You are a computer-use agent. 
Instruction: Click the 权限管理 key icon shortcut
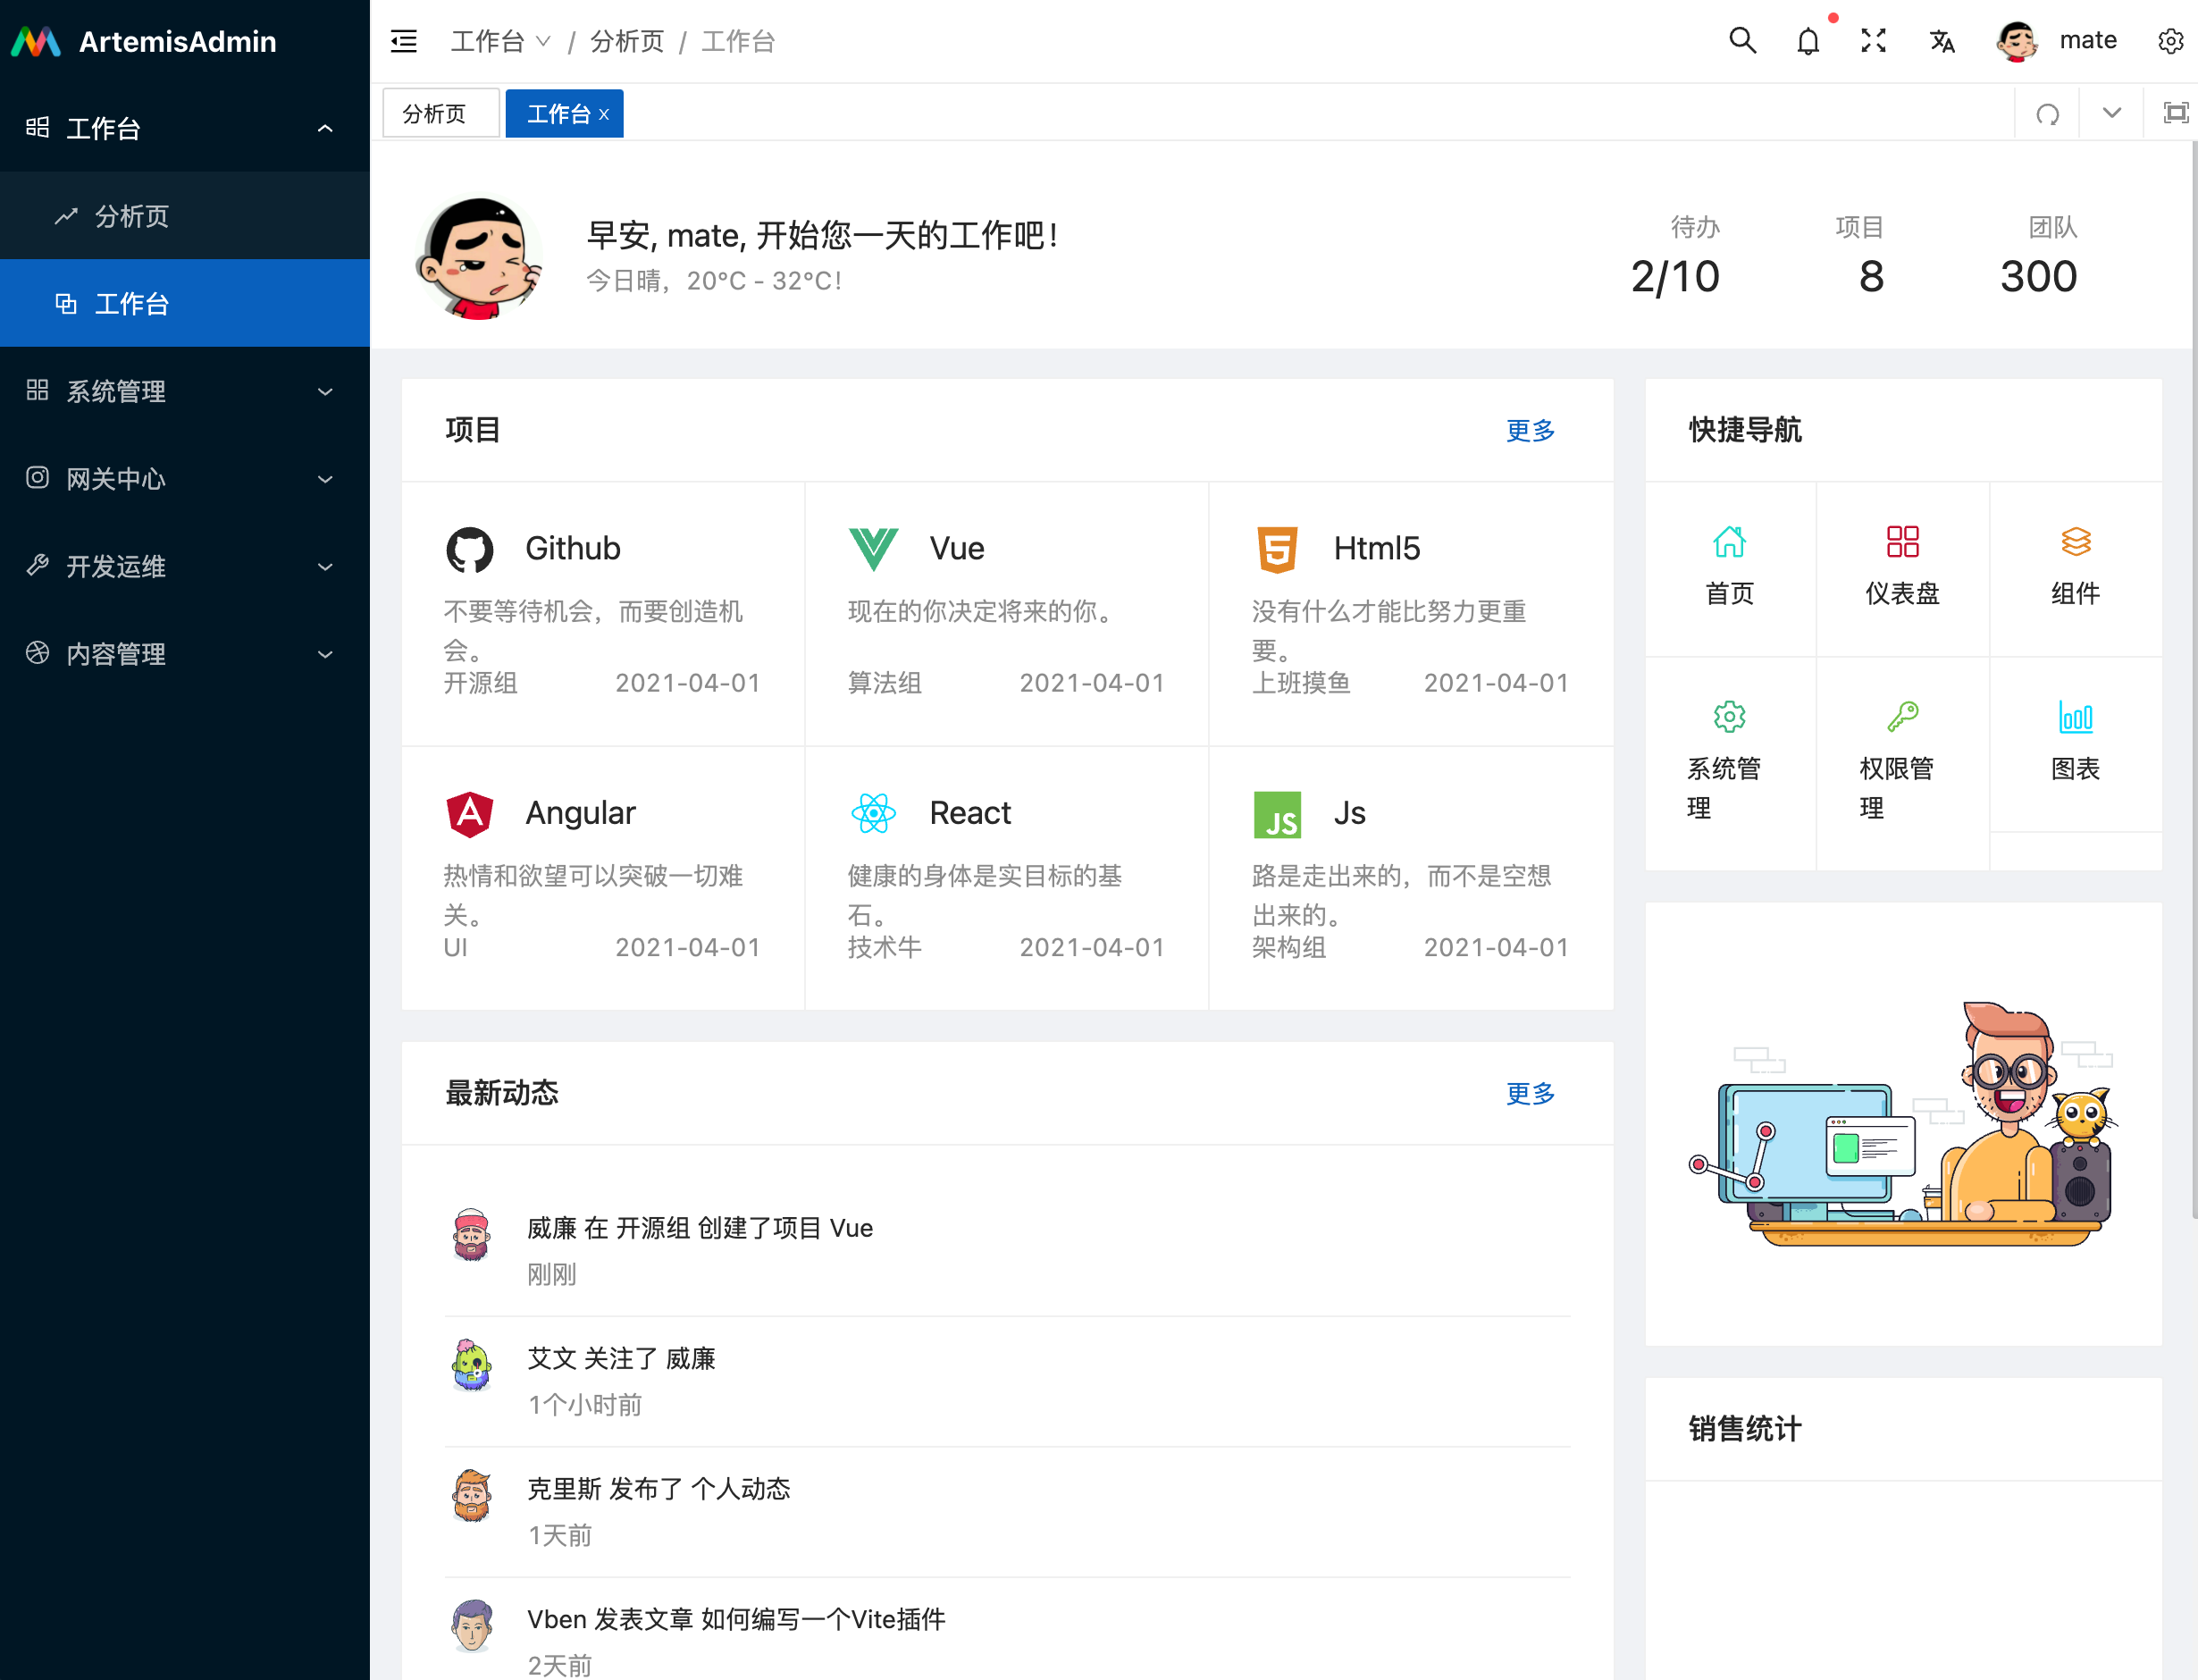coord(1902,717)
